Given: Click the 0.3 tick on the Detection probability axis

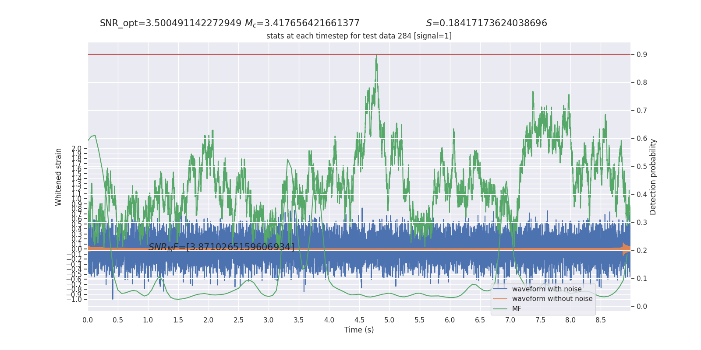Looking at the screenshot, I should (642, 223).
